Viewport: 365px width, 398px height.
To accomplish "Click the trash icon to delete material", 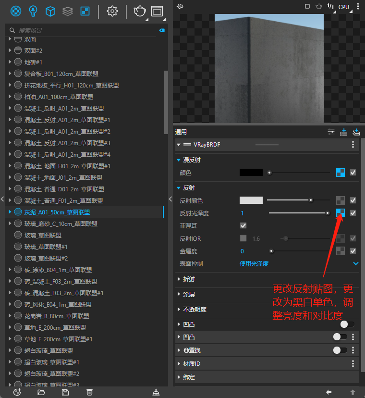I will tap(89, 392).
